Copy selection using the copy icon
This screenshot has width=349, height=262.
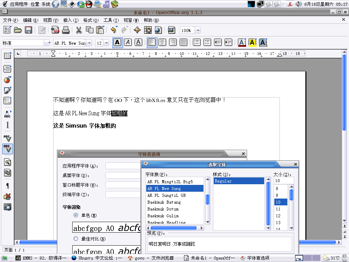[x=90, y=30]
